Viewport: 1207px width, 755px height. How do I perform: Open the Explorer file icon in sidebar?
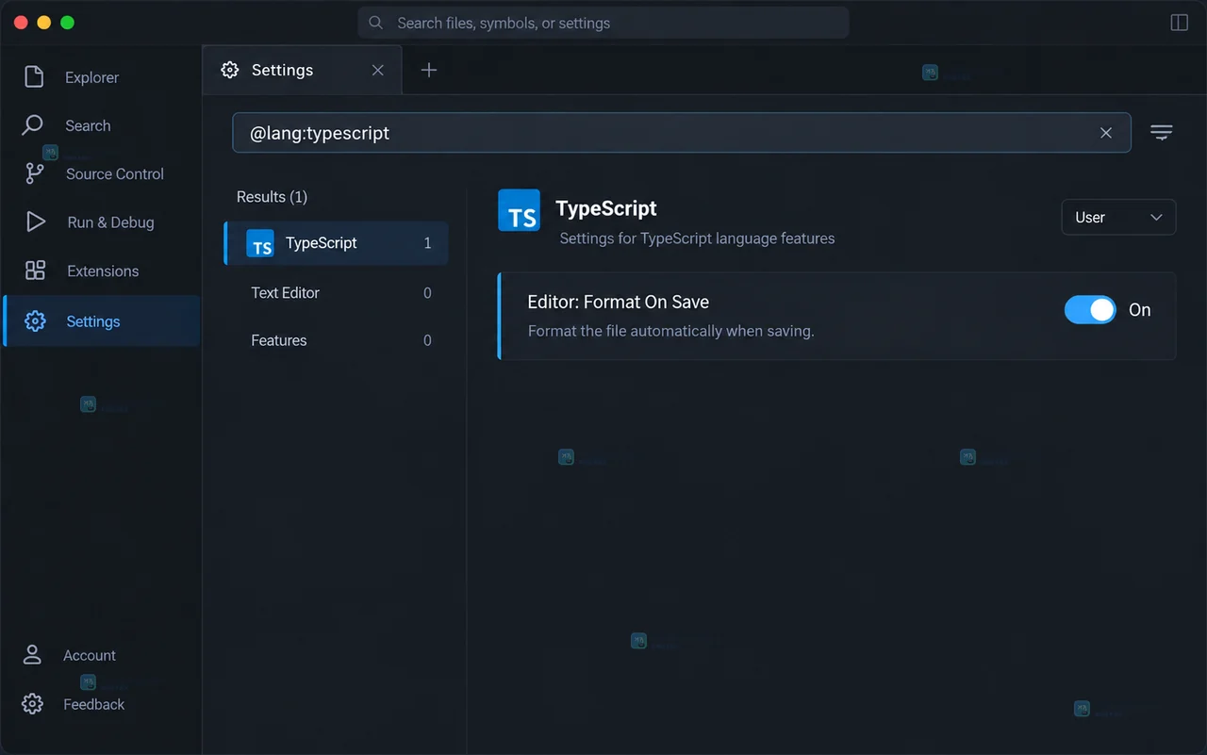pos(34,76)
